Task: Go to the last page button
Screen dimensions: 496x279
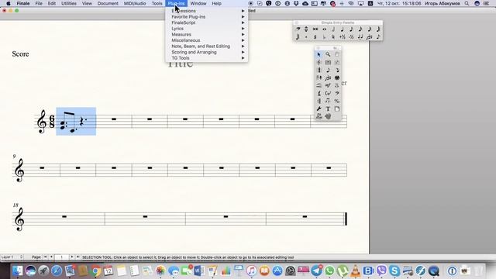Action: (x=77, y=257)
